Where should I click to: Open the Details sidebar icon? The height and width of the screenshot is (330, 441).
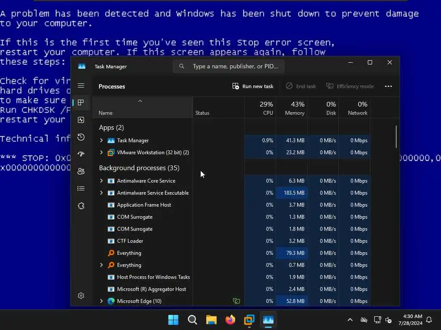coord(81,189)
